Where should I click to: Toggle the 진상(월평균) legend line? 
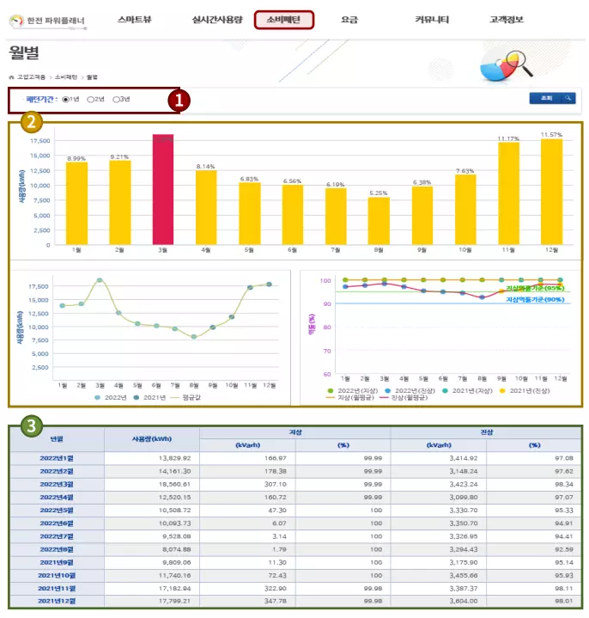coord(404,398)
